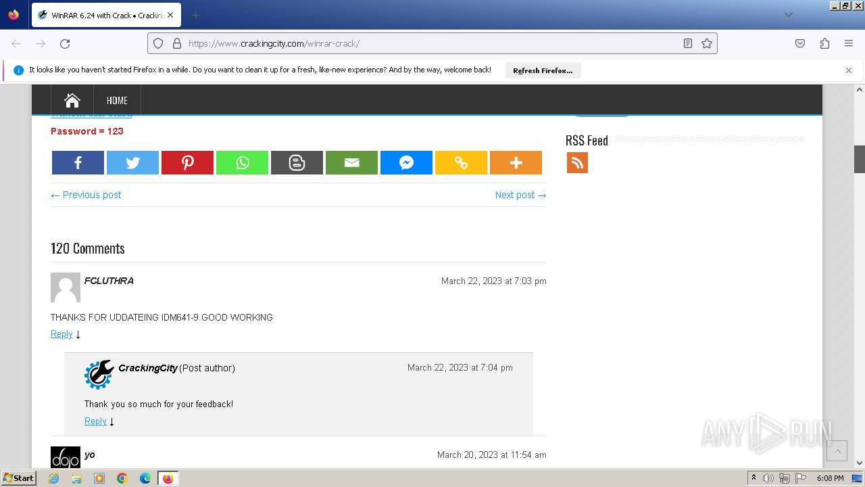The image size is (865, 487).
Task: Open Firefox extensions menu
Action: point(824,43)
